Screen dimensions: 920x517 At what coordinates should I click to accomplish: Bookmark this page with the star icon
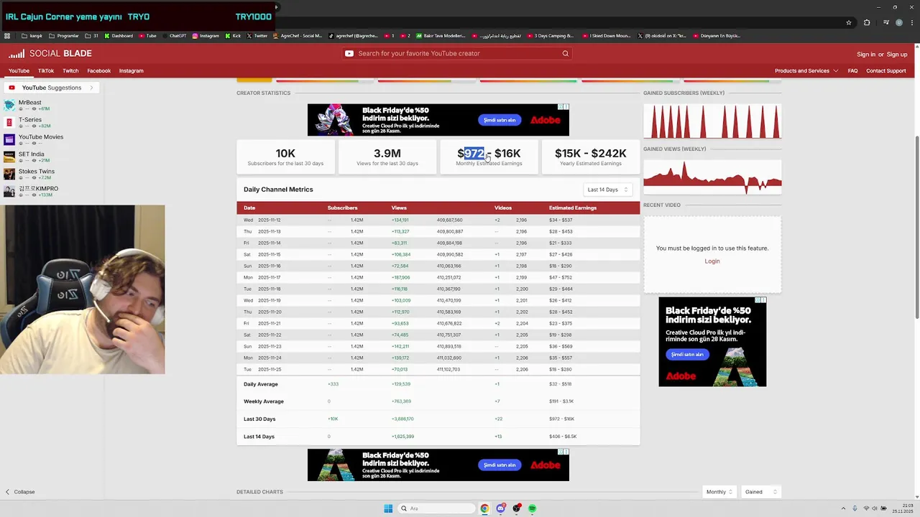[849, 22]
